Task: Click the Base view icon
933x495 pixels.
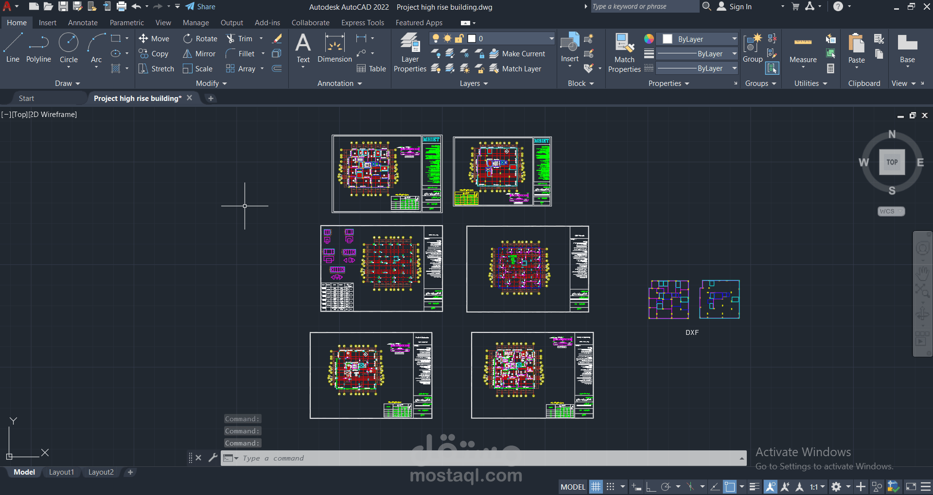Action: tap(907, 48)
